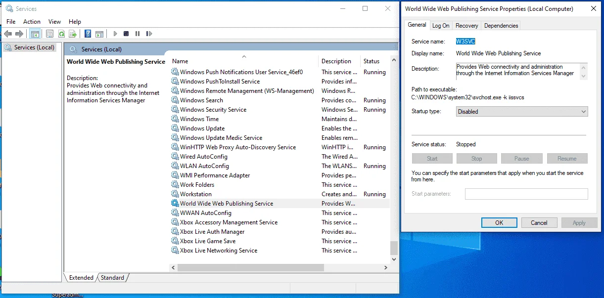Click the down arrow of services list scrollbar
Image resolution: width=604 pixels, height=298 pixels.
394,259
